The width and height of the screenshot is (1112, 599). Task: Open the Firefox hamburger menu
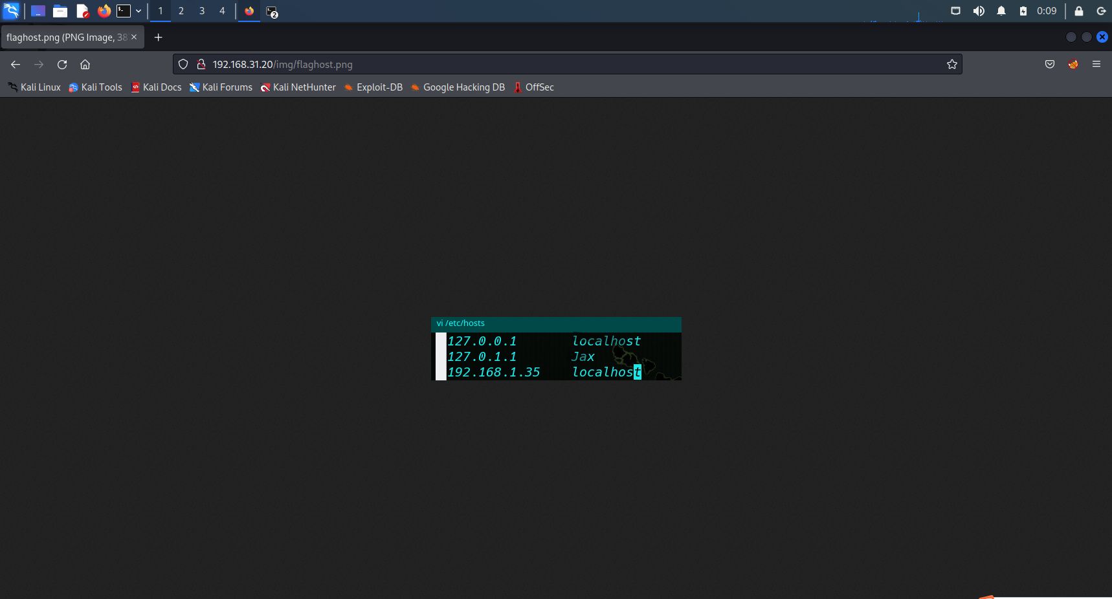(x=1096, y=65)
